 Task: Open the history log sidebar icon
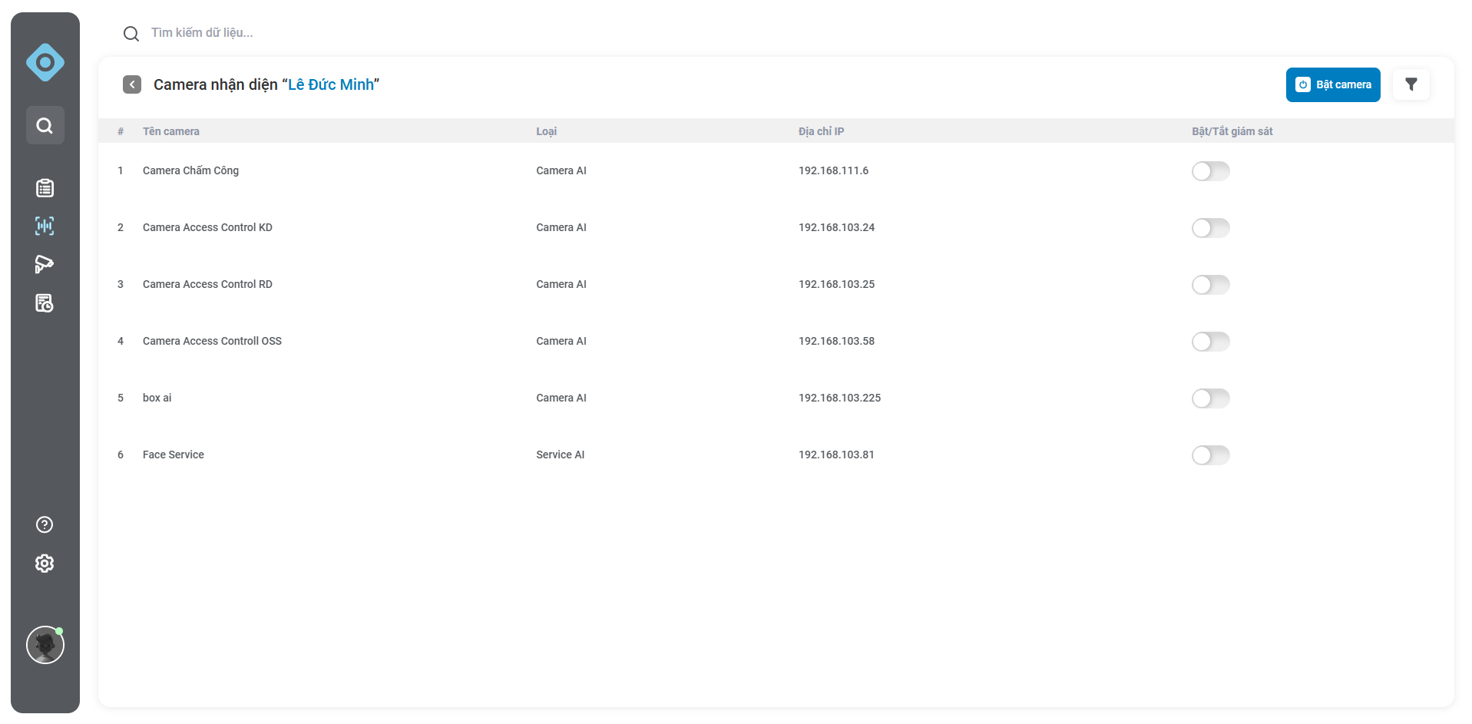click(45, 303)
